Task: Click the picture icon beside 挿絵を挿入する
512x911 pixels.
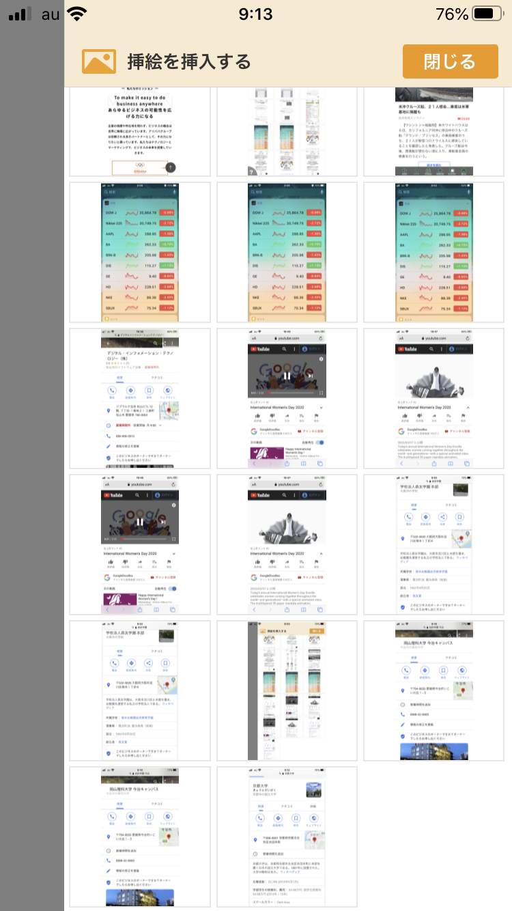Action: click(x=99, y=62)
